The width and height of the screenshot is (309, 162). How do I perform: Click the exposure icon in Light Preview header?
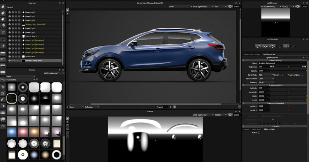point(298,7)
